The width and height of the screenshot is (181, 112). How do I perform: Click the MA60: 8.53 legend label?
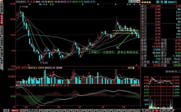click(90, 2)
